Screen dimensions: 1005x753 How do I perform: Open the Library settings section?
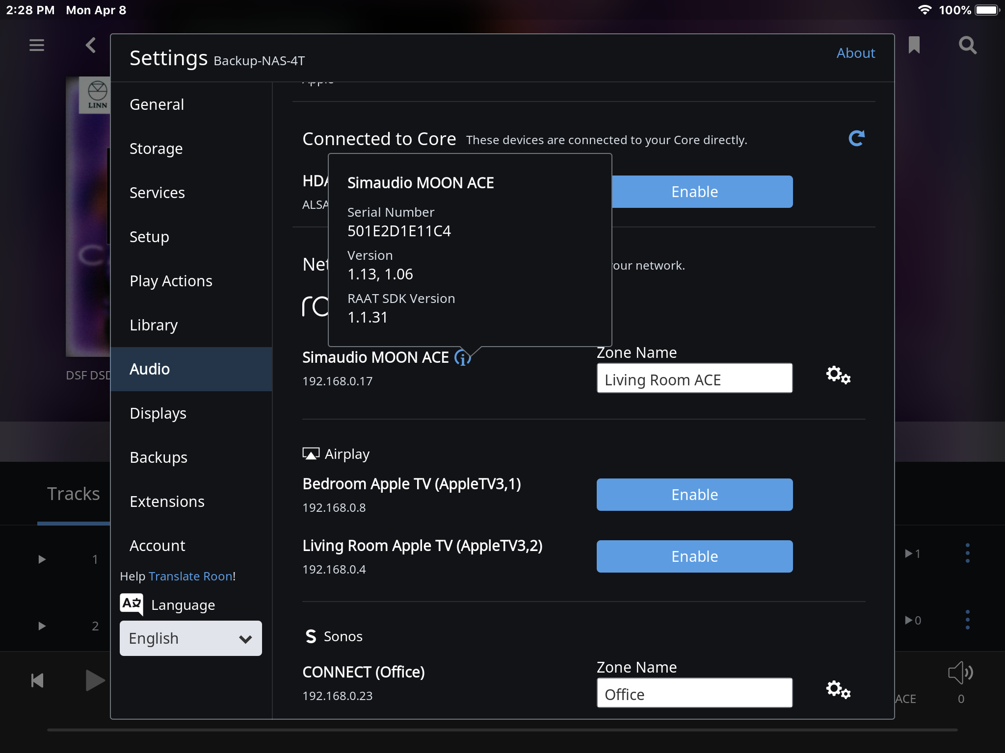point(191,325)
